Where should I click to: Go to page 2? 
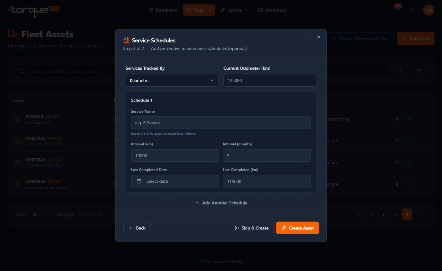384,214
